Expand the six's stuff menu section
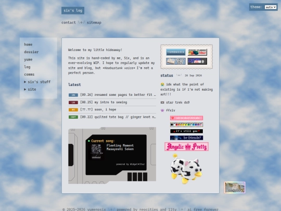The height and width of the screenshot is (211, 281). (x=37, y=82)
